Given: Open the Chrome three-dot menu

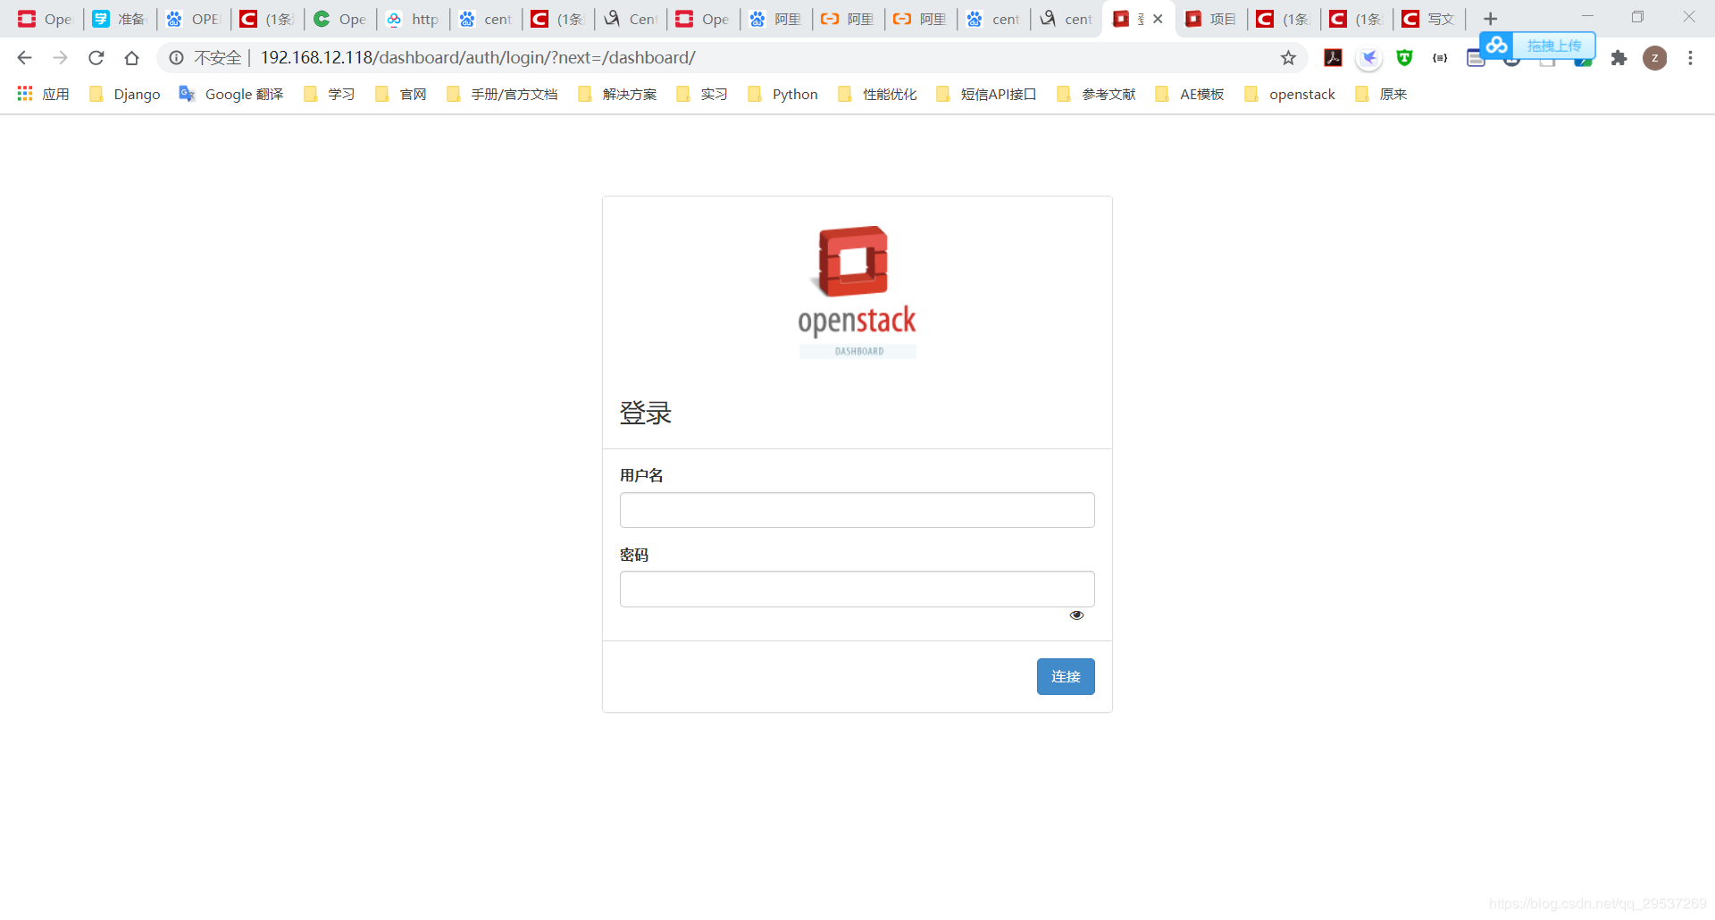Looking at the screenshot, I should click(x=1690, y=57).
